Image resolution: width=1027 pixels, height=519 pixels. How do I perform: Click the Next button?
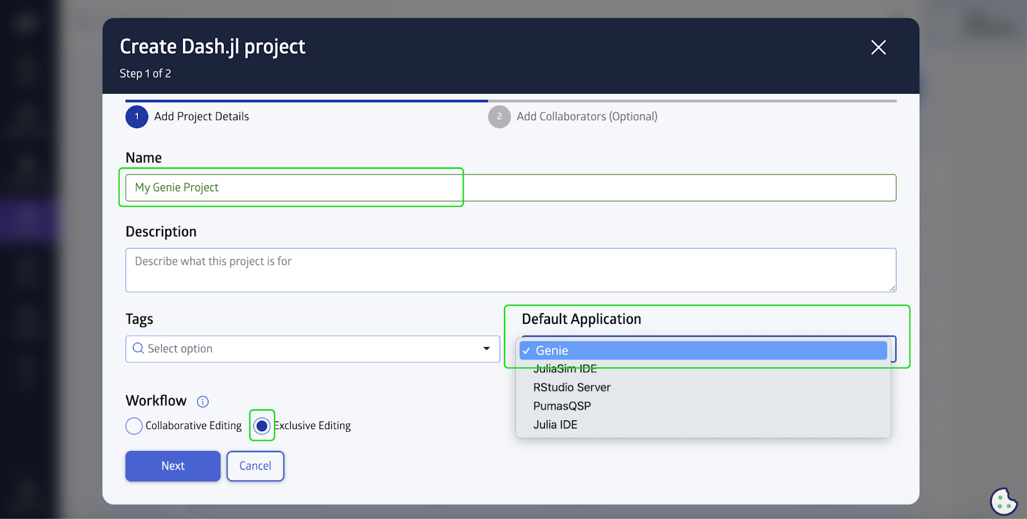173,466
